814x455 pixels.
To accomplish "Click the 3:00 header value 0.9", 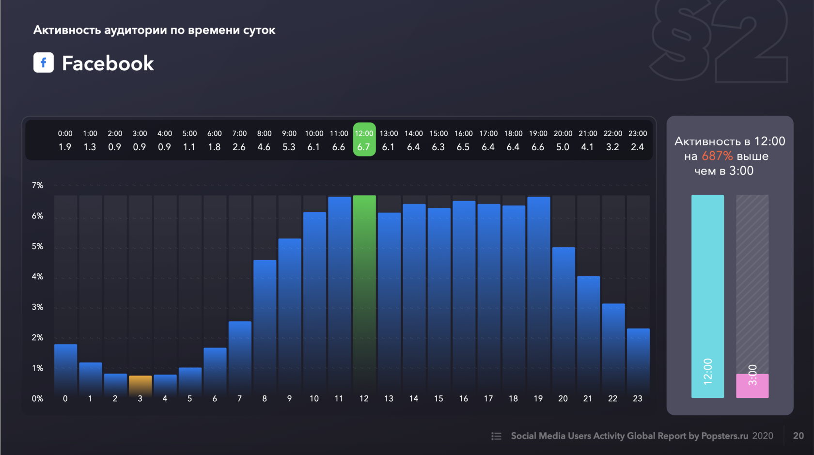I will [140, 147].
